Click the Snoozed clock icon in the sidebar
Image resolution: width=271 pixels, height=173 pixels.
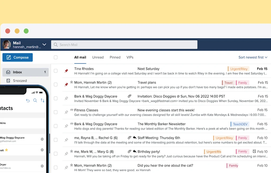click(x=8, y=81)
